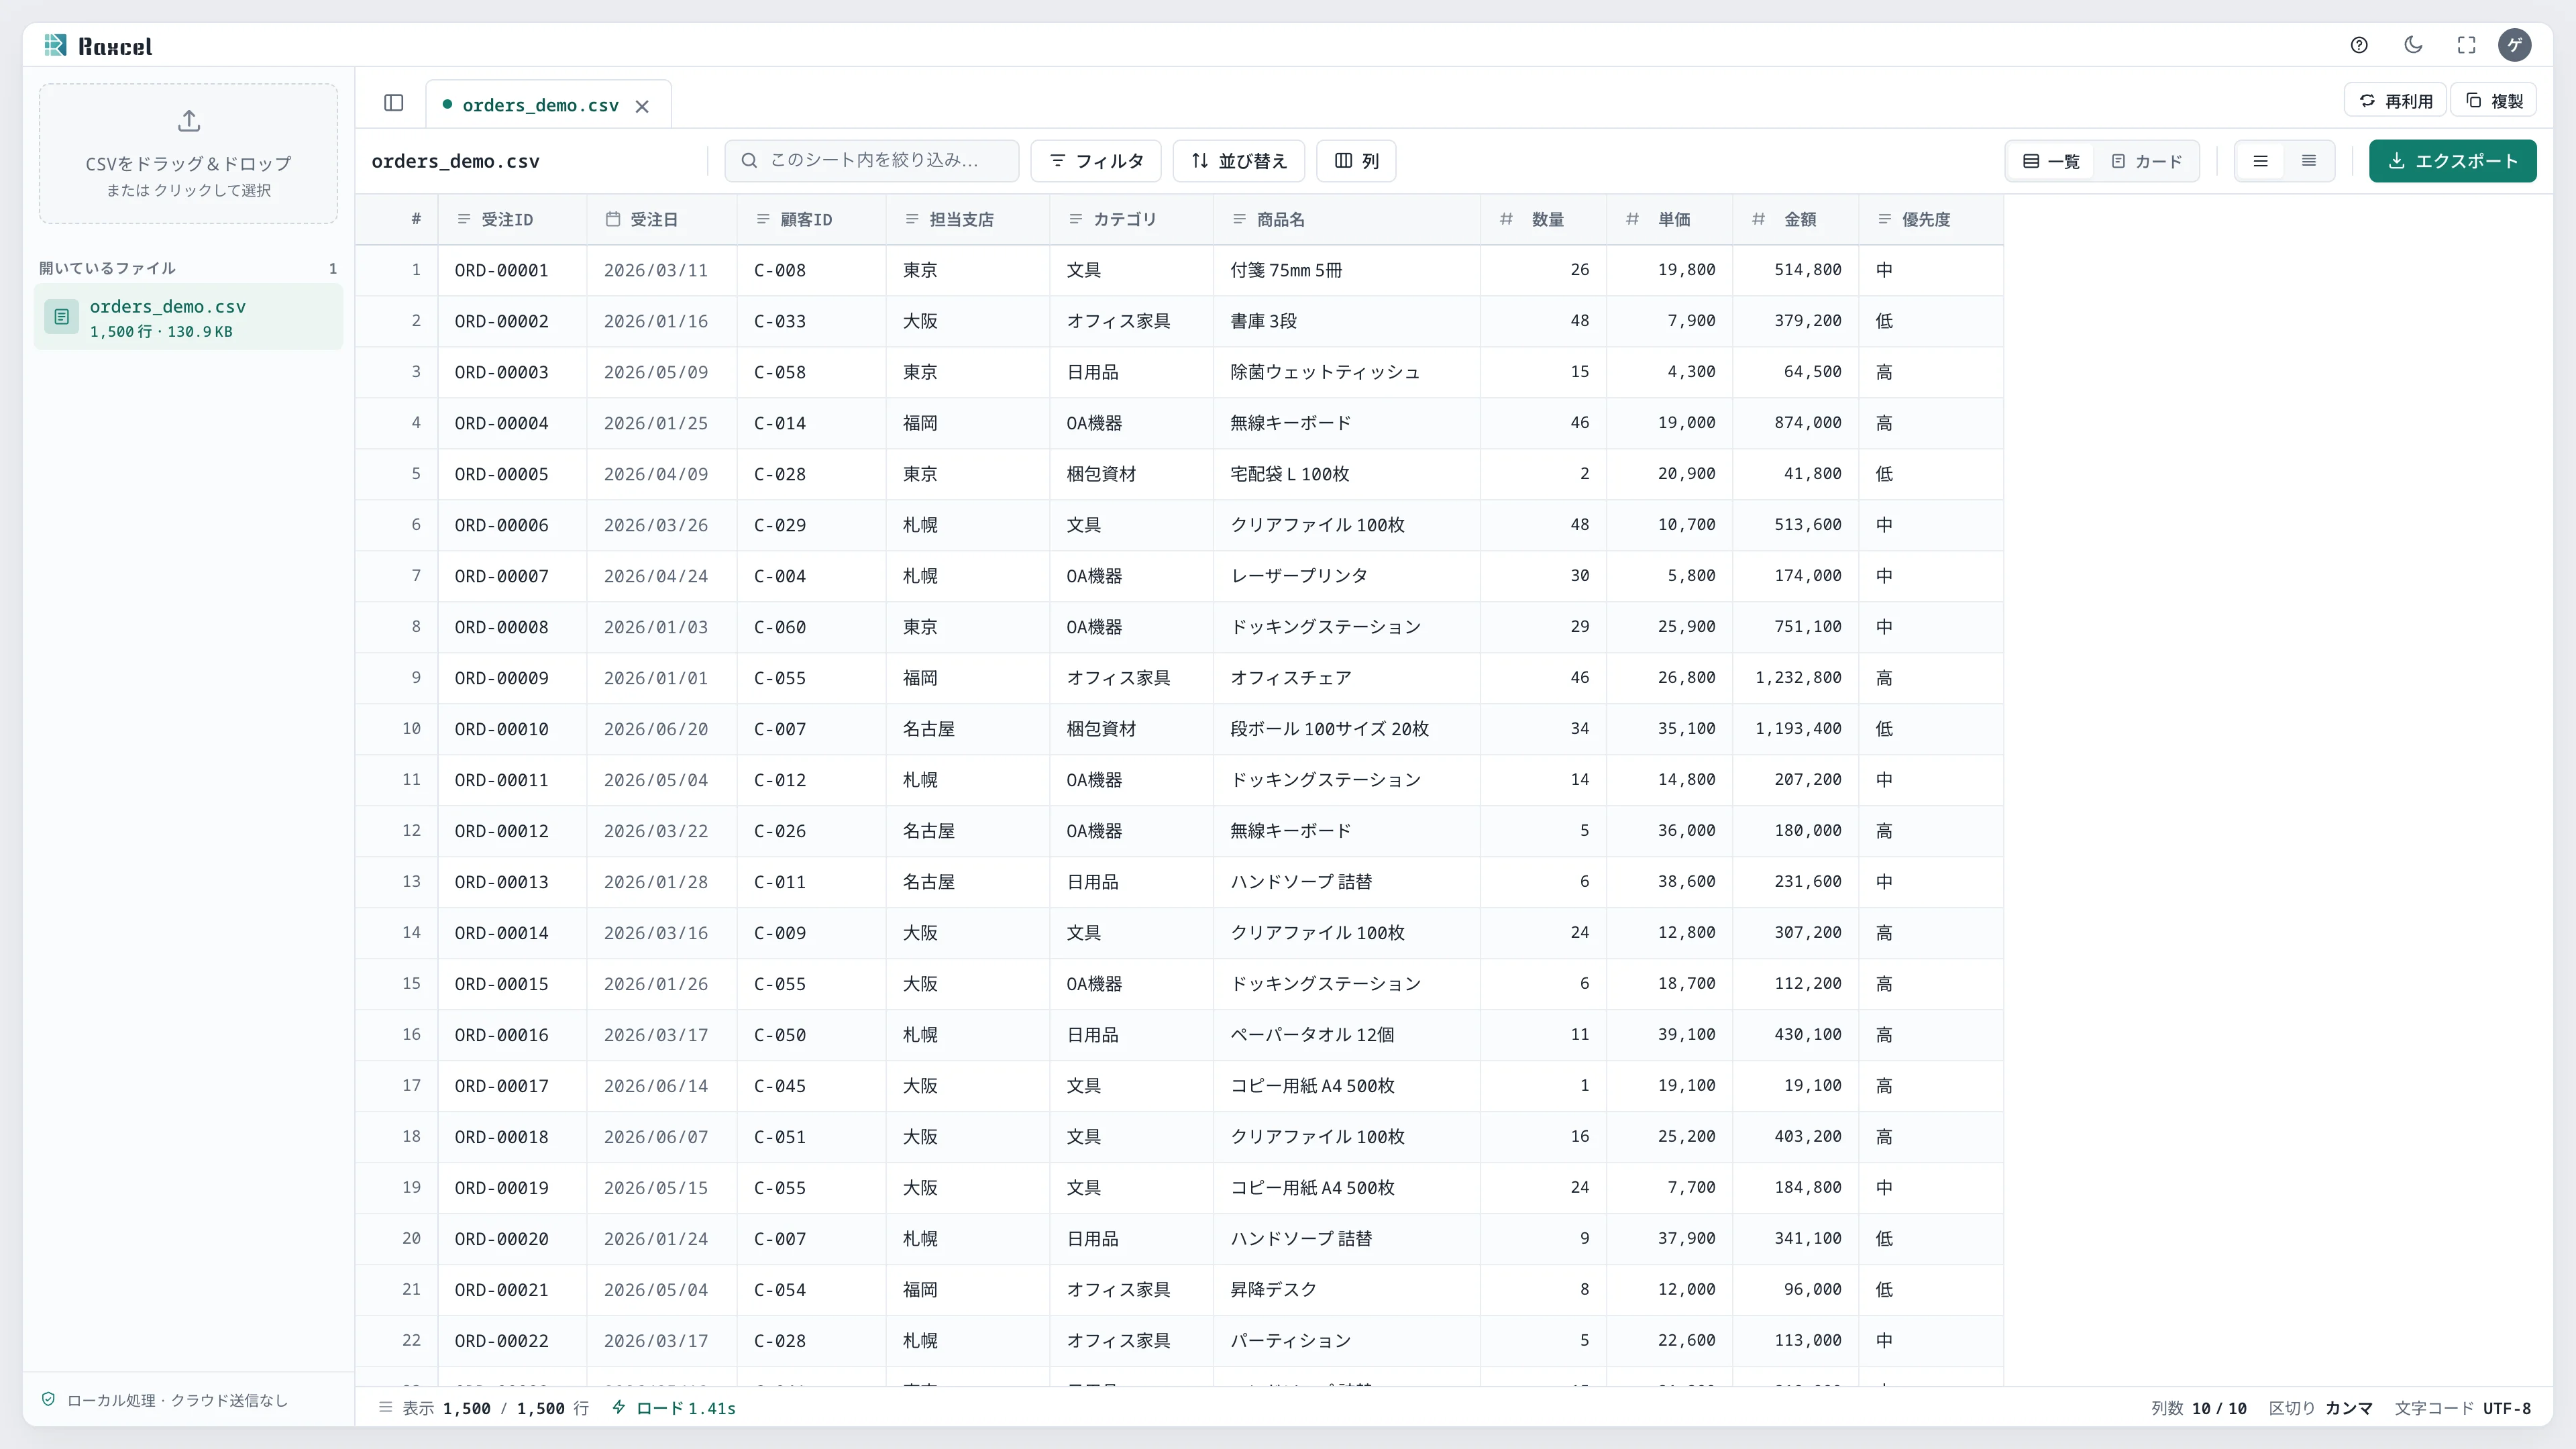
Task: Click the calendar icon in 受注日 header
Action: (613, 219)
